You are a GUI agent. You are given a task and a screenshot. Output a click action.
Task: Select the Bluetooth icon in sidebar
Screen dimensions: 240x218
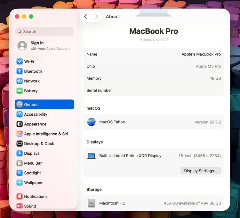click(20, 71)
